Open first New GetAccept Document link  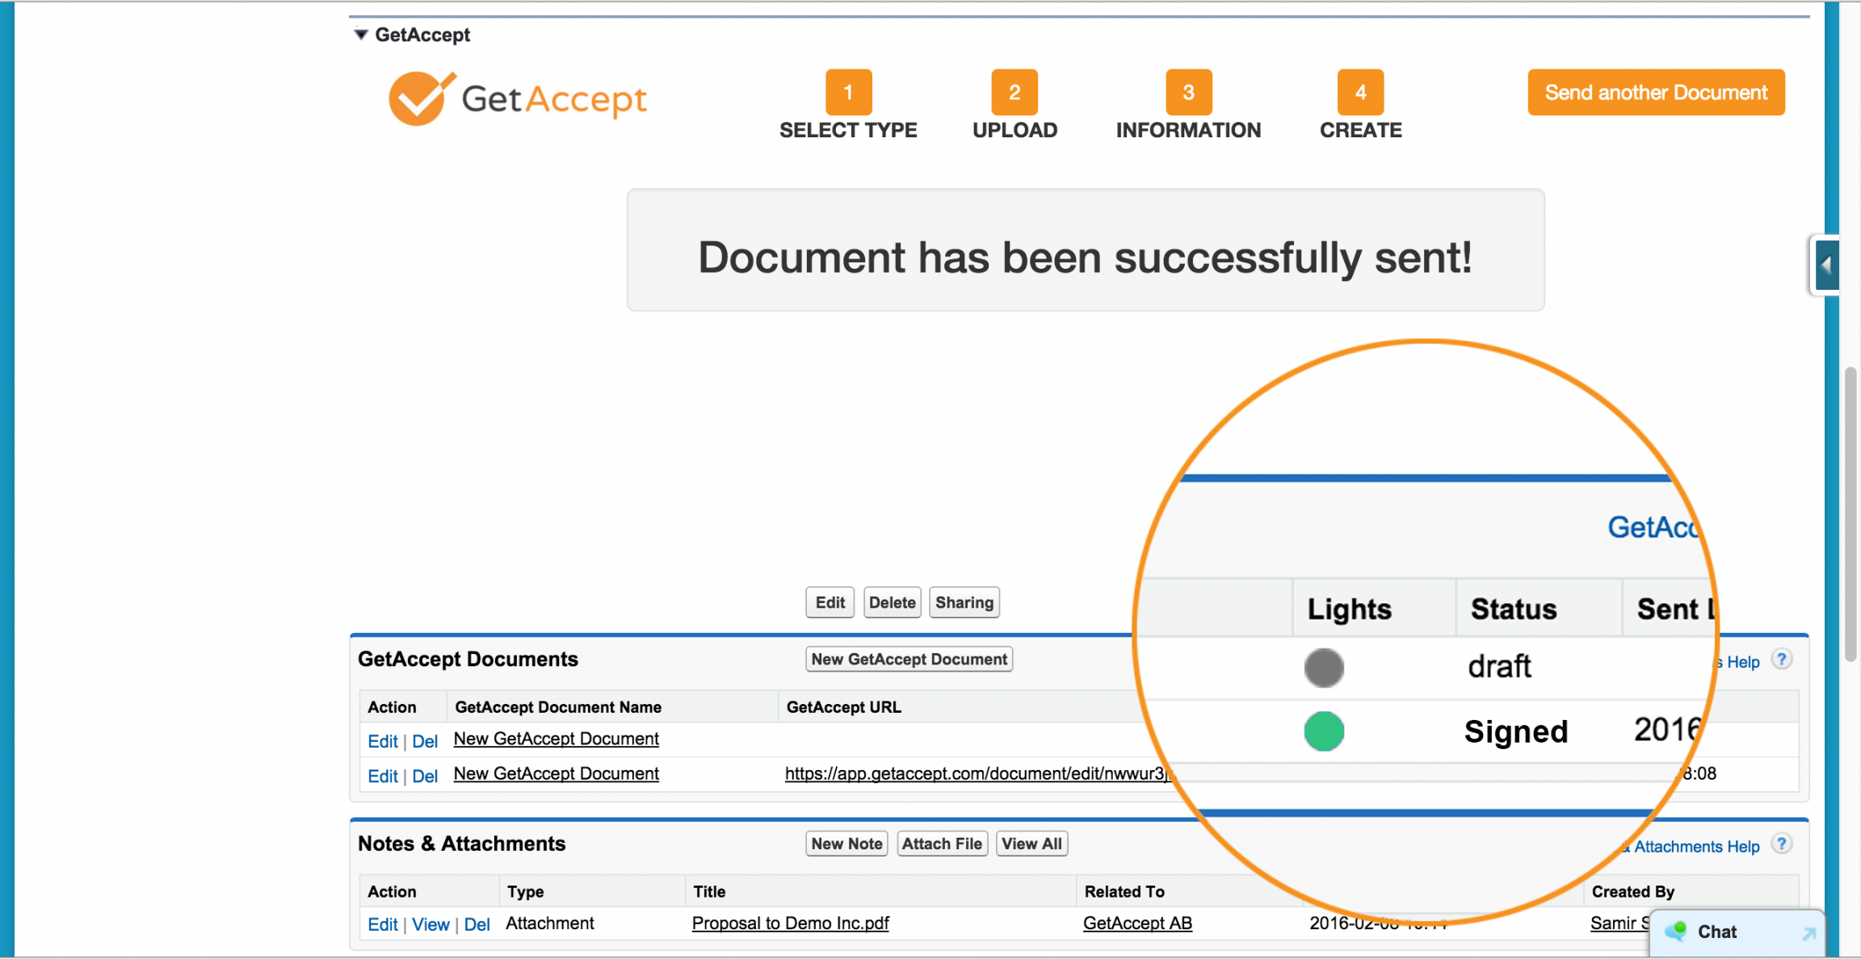click(x=557, y=739)
